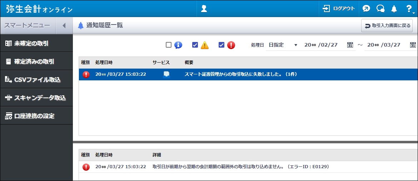
Task: Select the スマート証憑管理 import failure notification row
Action: coord(248,74)
